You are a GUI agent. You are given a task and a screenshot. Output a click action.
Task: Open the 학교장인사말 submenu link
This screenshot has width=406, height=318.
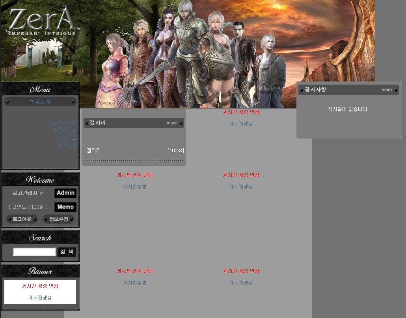[x=62, y=123]
